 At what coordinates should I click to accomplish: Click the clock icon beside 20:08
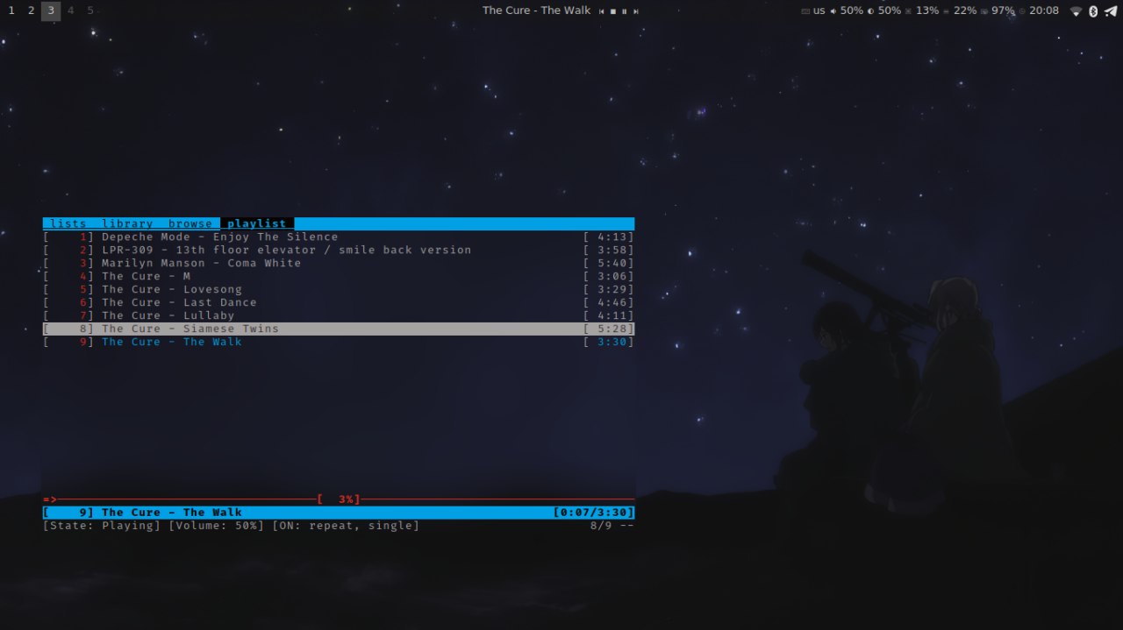[1022, 11]
